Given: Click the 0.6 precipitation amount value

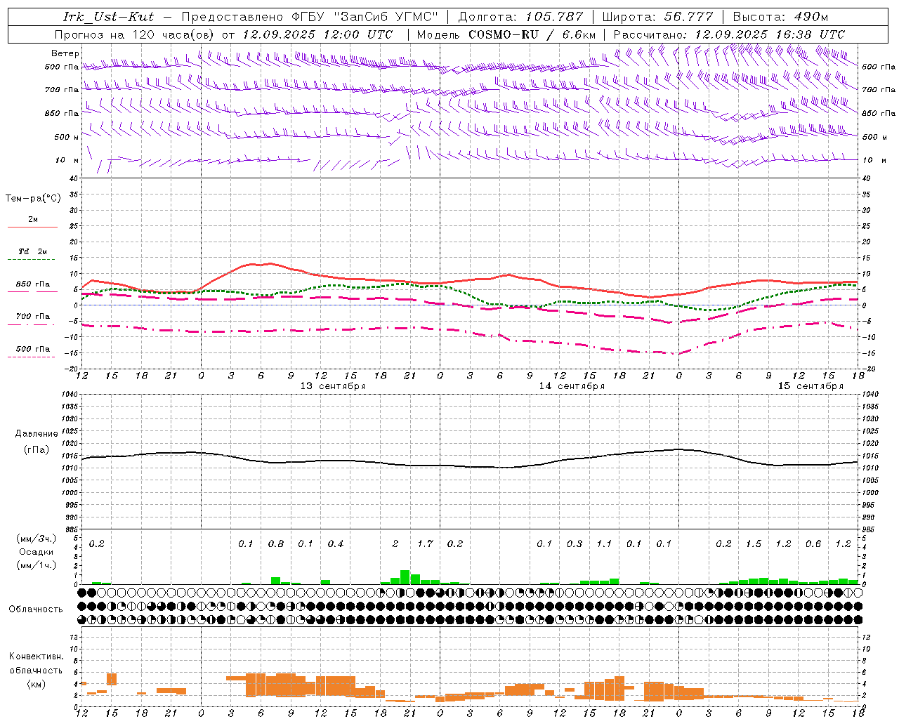Looking at the screenshot, I should [813, 544].
